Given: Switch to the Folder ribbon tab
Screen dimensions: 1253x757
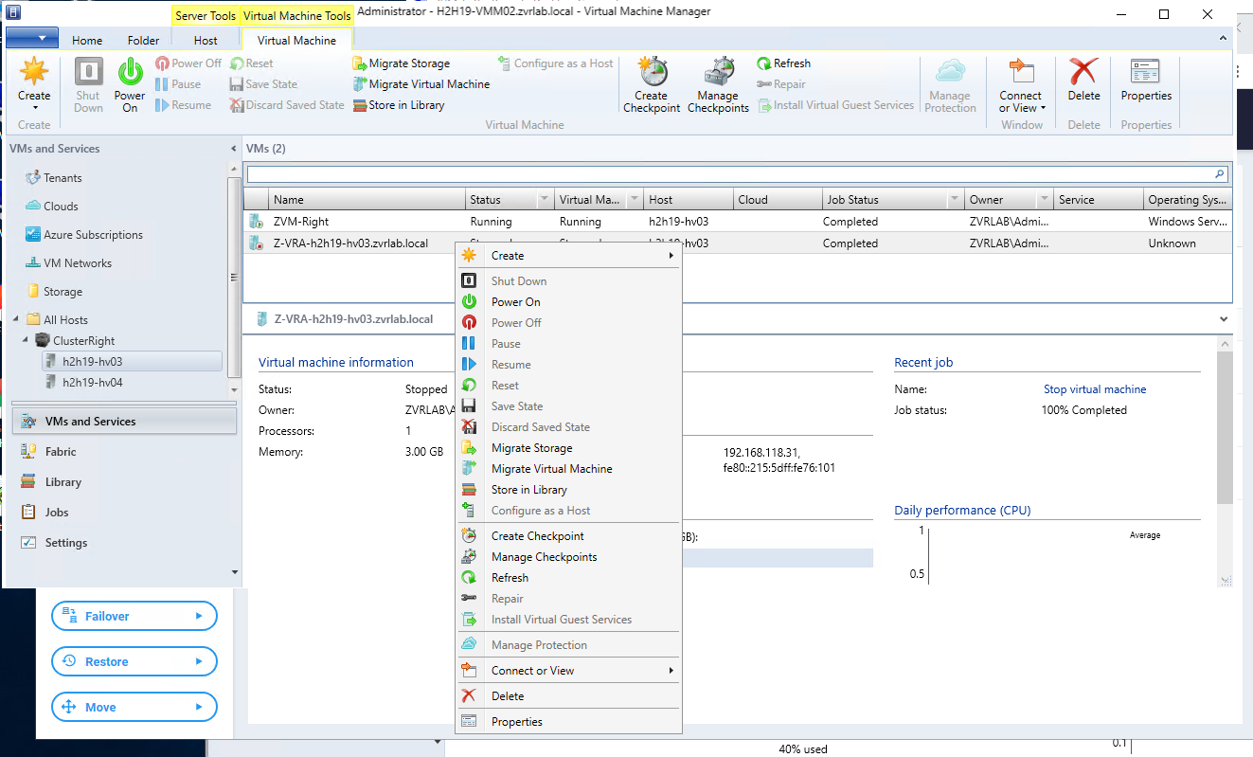Looking at the screenshot, I should pyautogui.click(x=143, y=41).
